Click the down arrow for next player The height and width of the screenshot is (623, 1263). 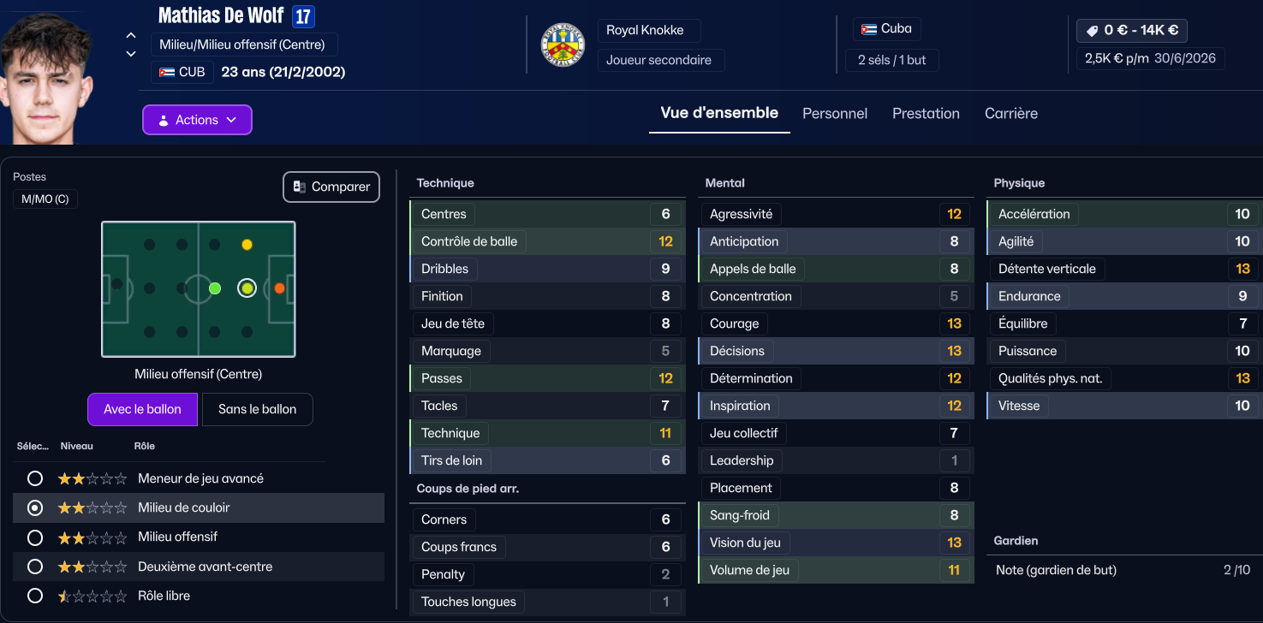[x=131, y=54]
